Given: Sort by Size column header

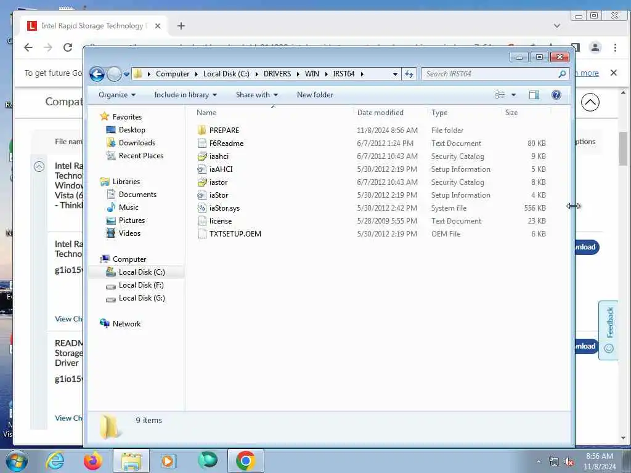Looking at the screenshot, I should (x=511, y=113).
